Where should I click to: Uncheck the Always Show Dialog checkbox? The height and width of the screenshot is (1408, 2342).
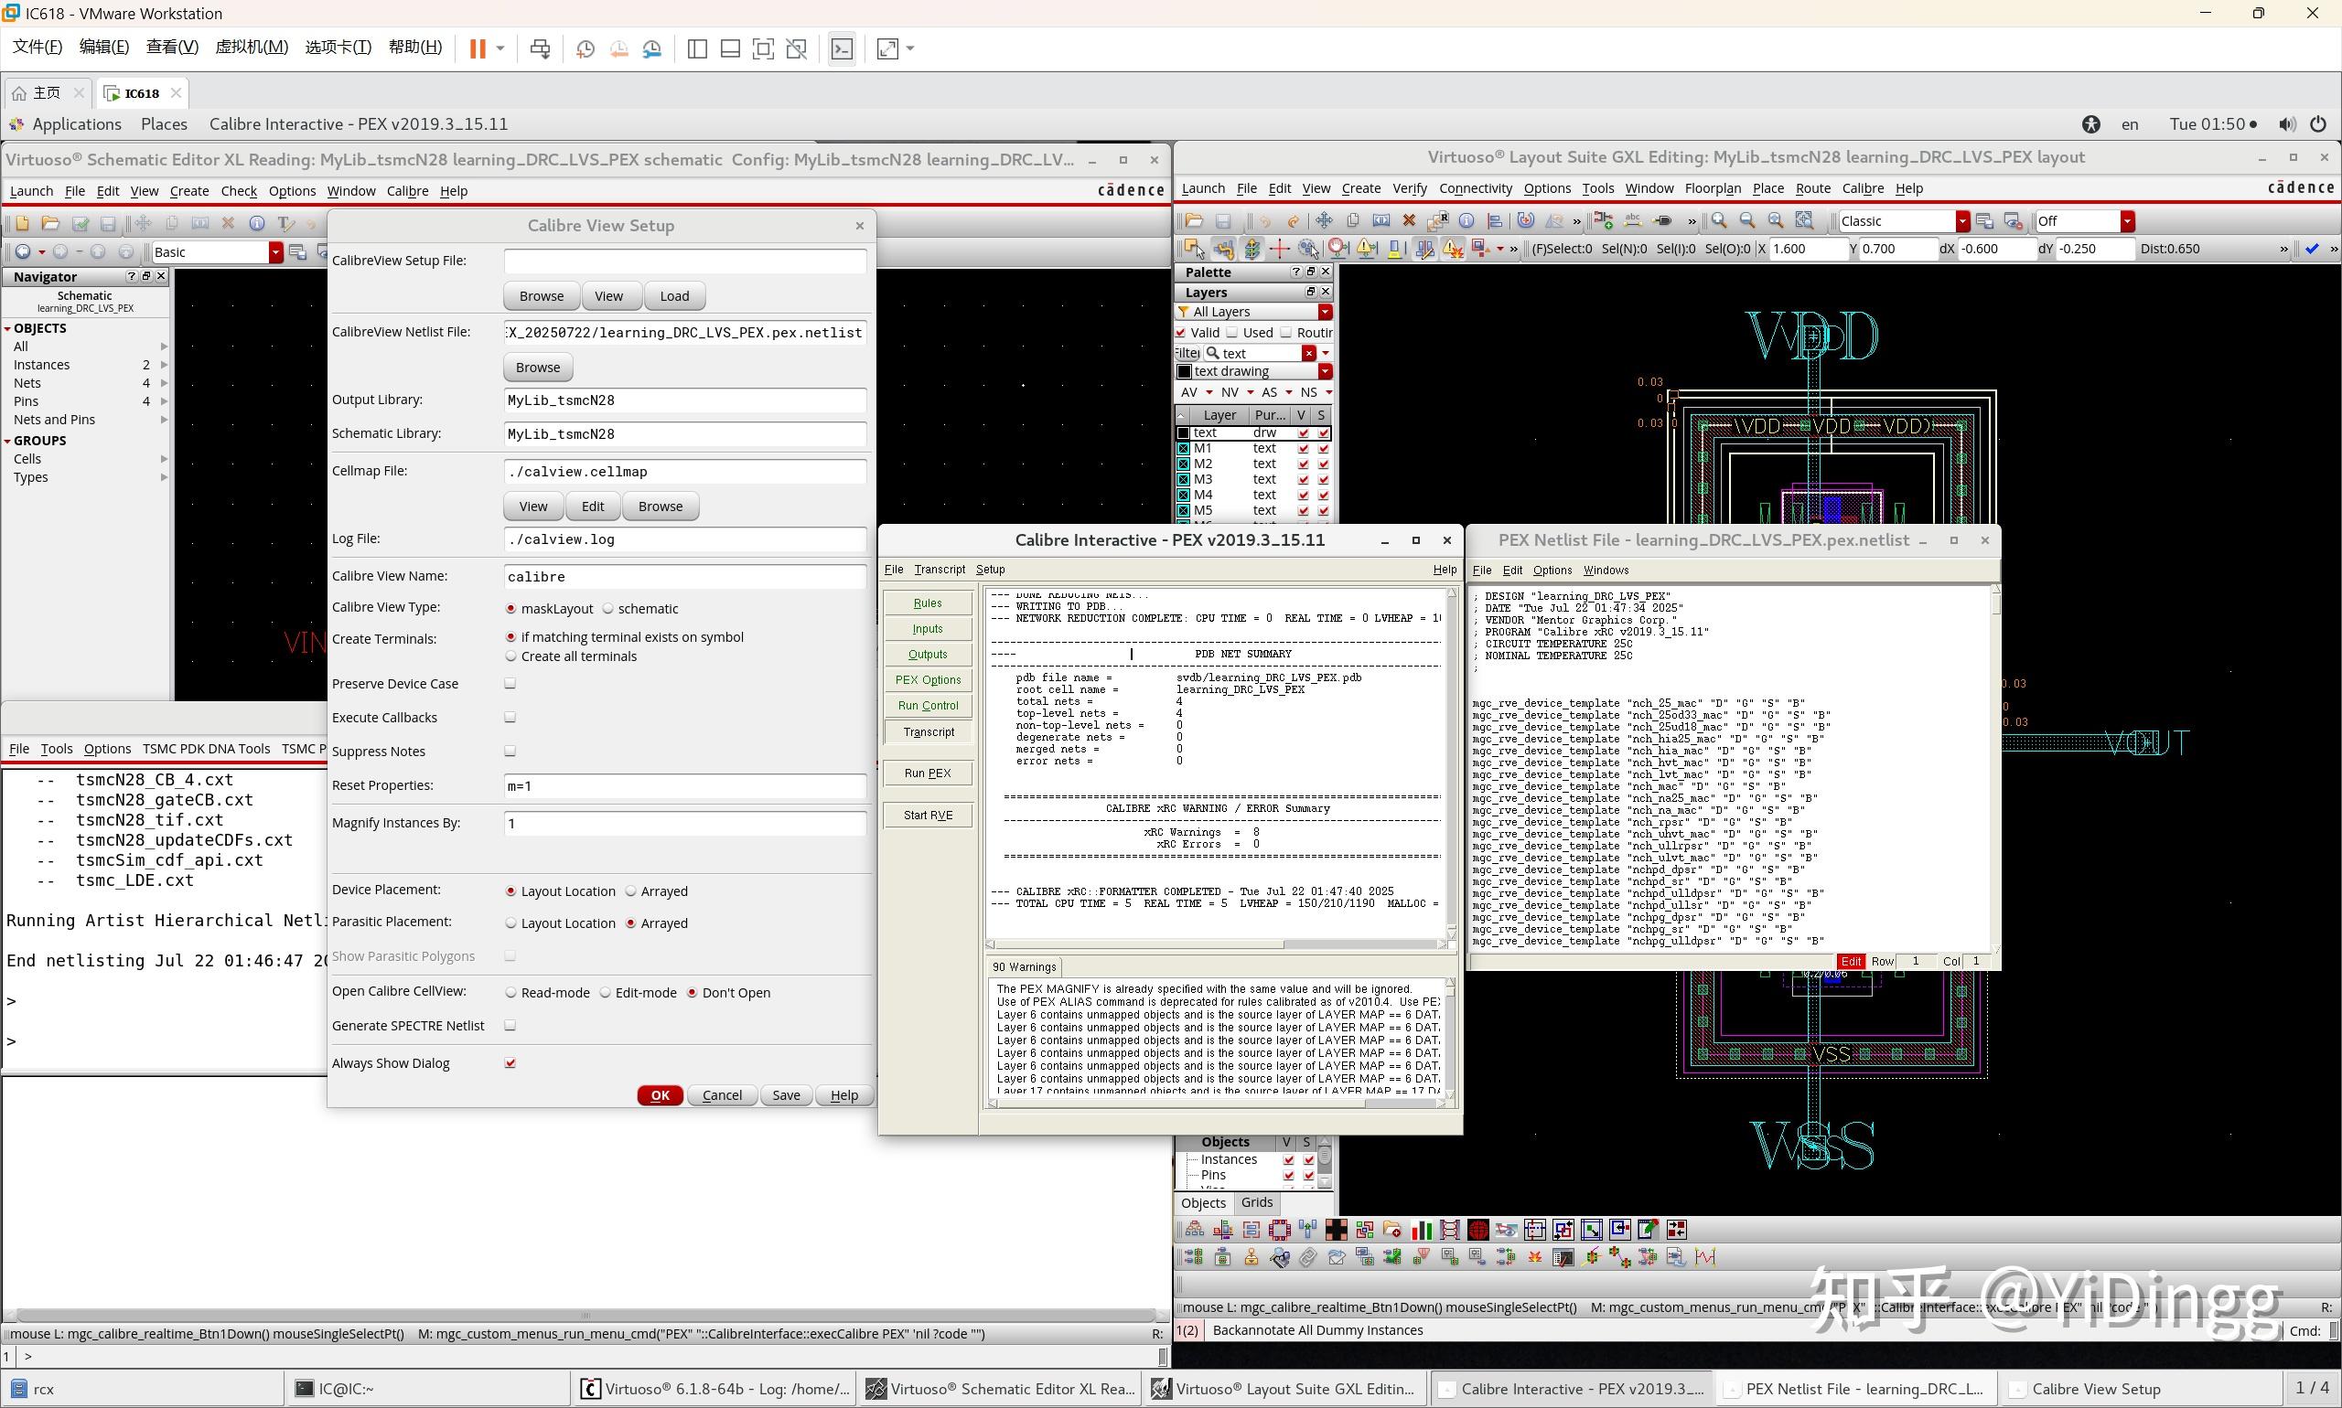pos(510,1062)
